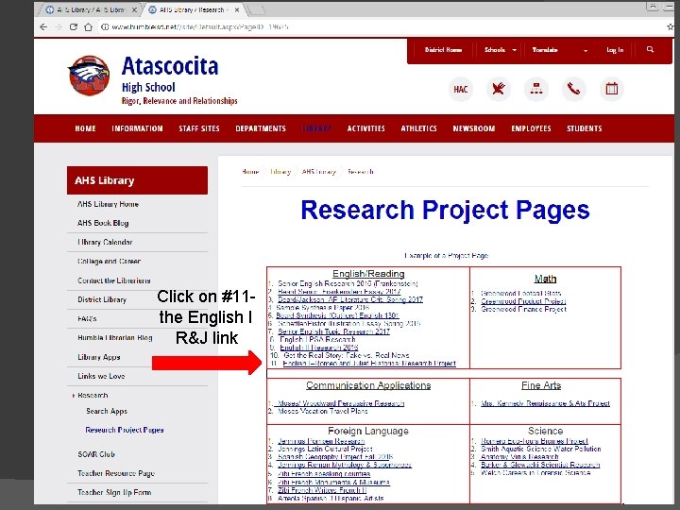Click Example of a Project Page text
This screenshot has height=510, width=680.
pos(446,255)
